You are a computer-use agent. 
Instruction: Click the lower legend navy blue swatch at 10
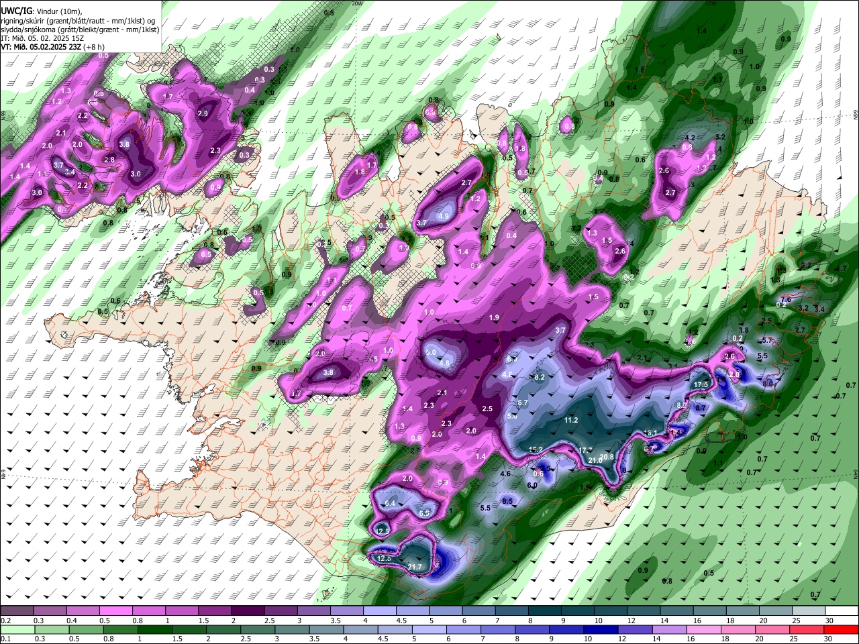point(601,629)
